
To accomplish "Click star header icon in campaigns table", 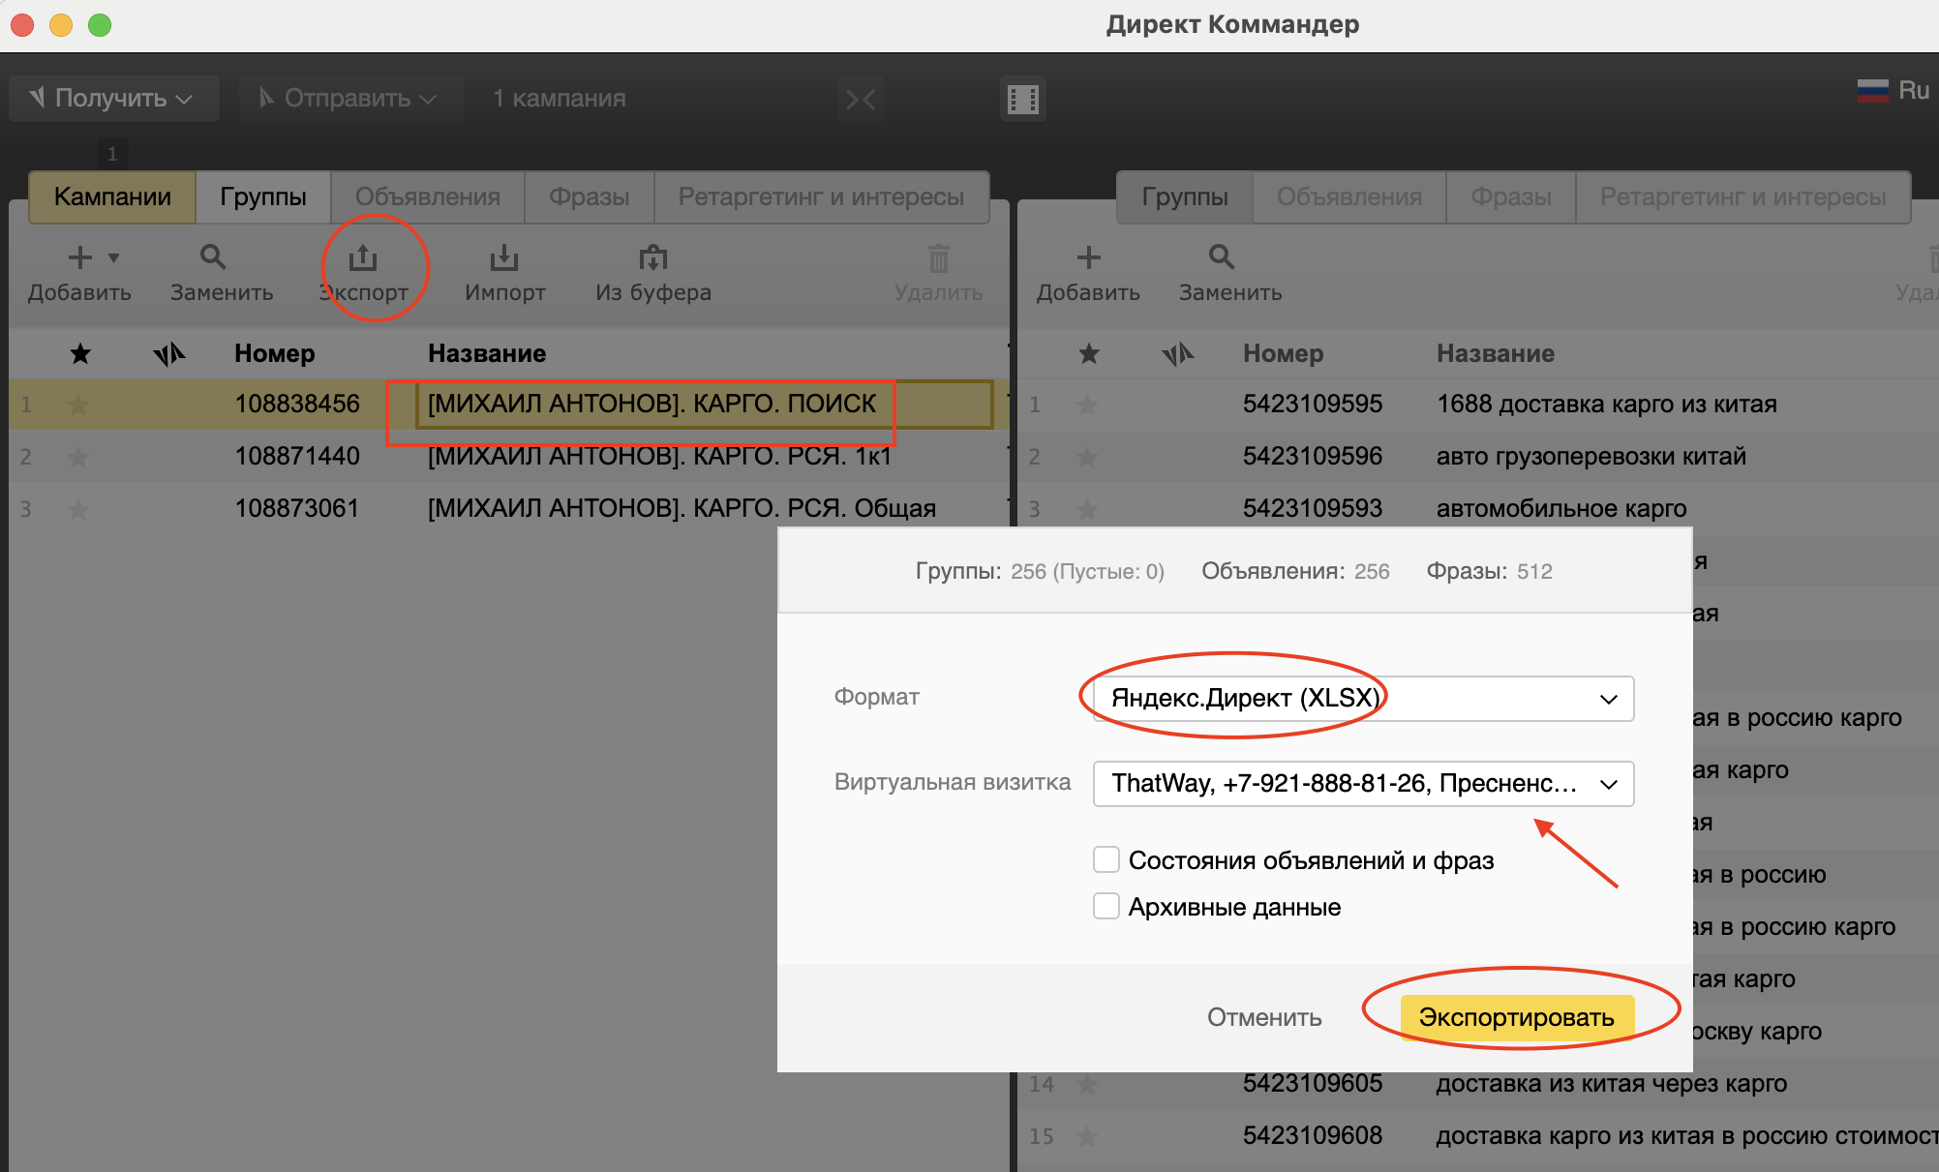I will tap(80, 354).
